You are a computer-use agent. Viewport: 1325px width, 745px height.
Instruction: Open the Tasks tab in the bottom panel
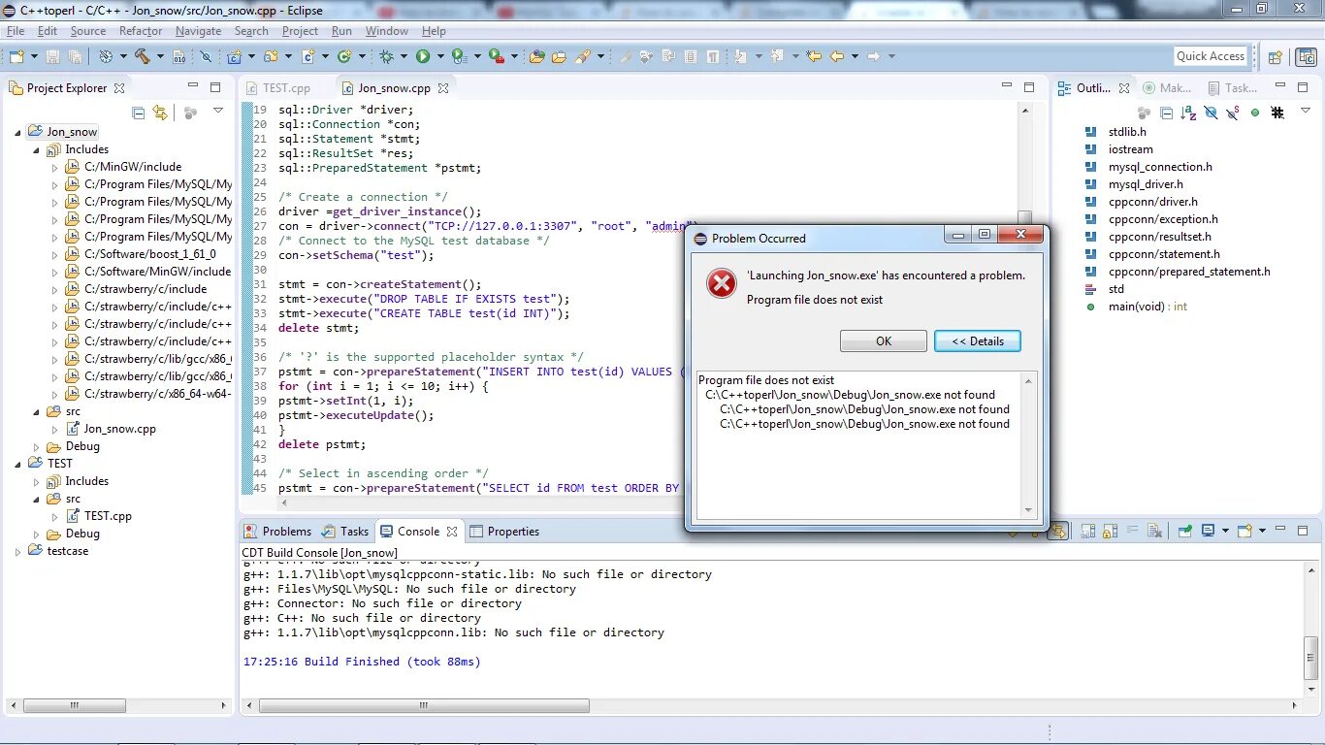tap(345, 531)
